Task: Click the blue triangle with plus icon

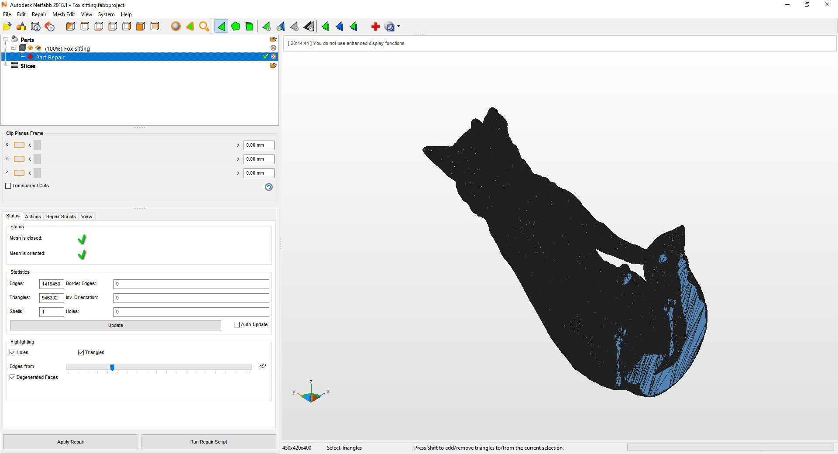Action: 281,27
